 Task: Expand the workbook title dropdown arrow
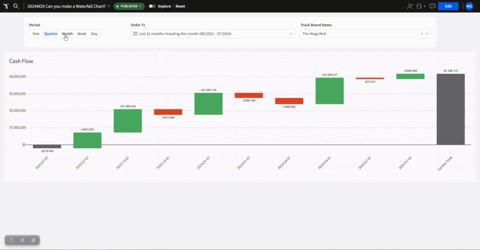coord(109,6)
